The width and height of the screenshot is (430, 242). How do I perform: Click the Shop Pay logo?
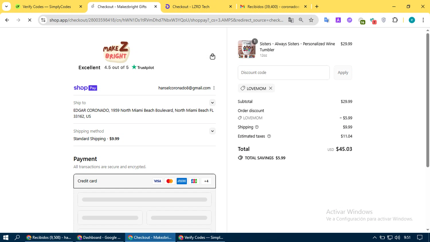tap(85, 88)
